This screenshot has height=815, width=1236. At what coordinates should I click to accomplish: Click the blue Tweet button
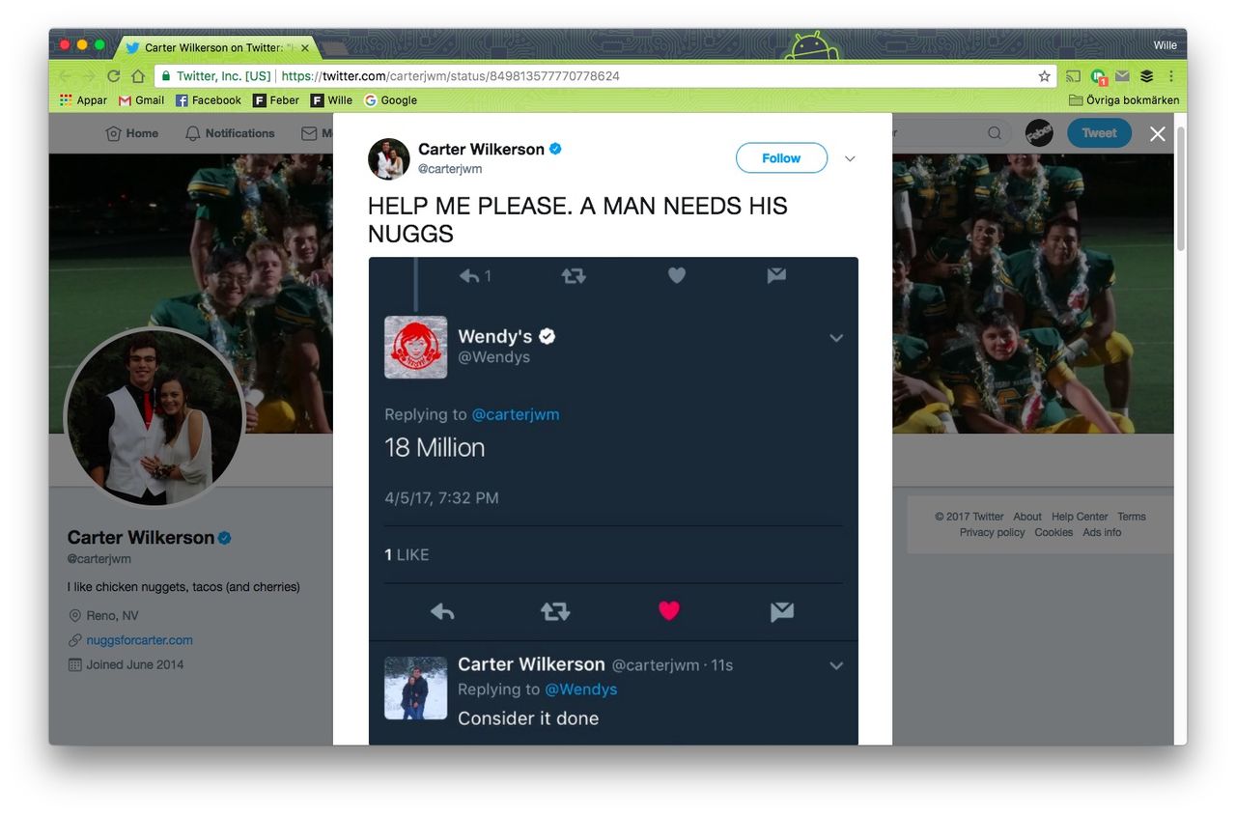1099,133
